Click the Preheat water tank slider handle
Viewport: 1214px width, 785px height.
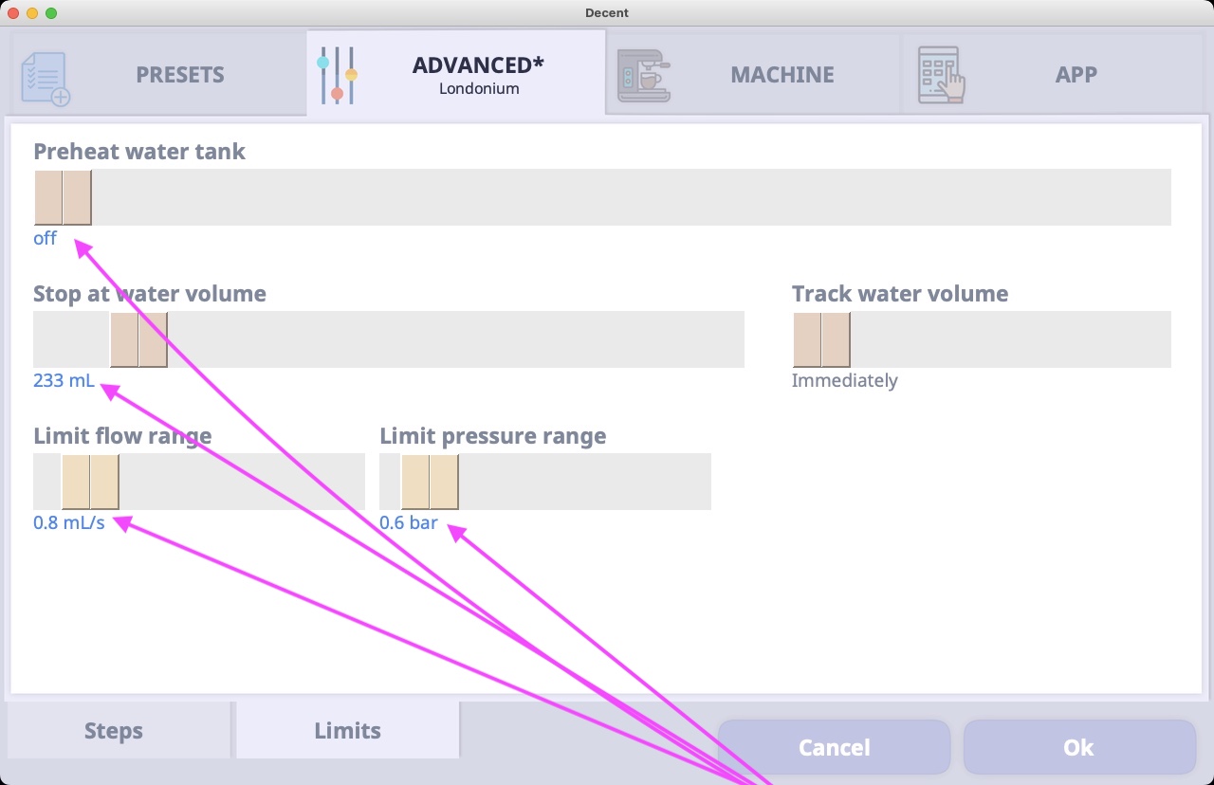click(x=63, y=197)
